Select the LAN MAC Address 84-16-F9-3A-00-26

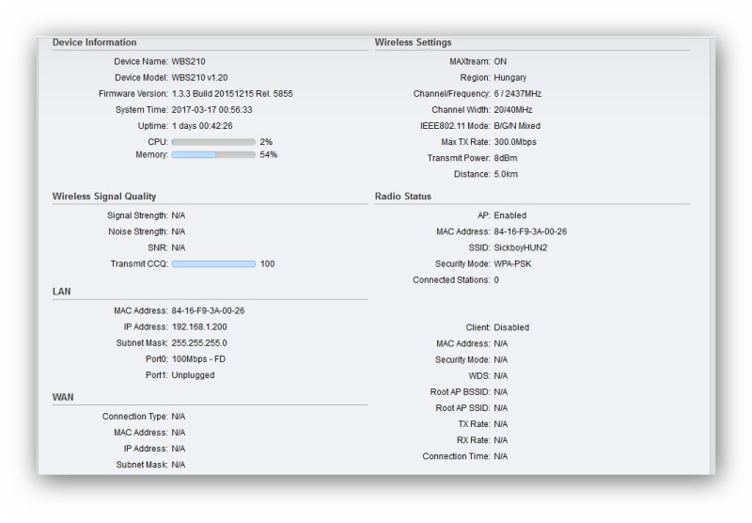(208, 311)
